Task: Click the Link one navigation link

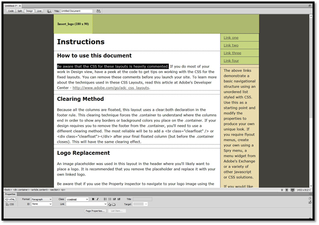Action: 231,38
